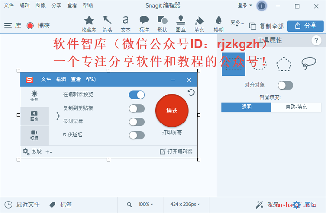Click the reset arrow in capture window
326x213 pixels.
tap(191, 92)
